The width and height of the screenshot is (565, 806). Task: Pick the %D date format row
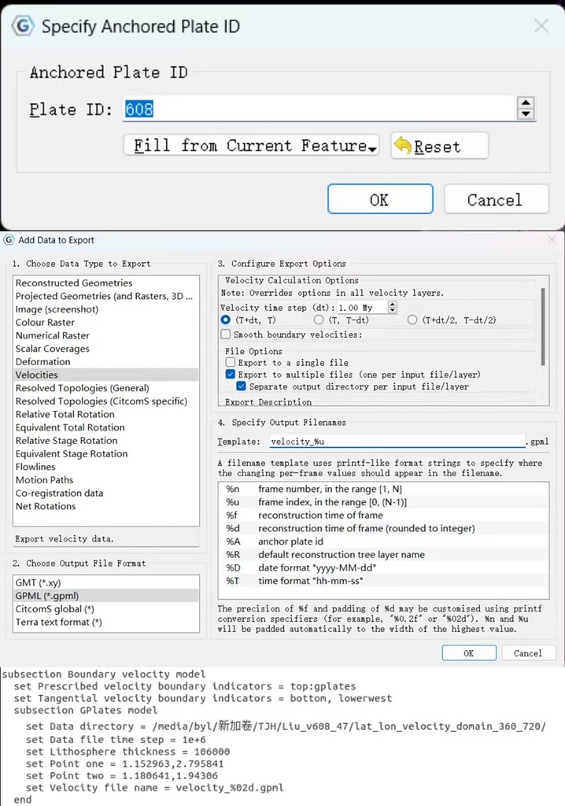tap(383, 568)
